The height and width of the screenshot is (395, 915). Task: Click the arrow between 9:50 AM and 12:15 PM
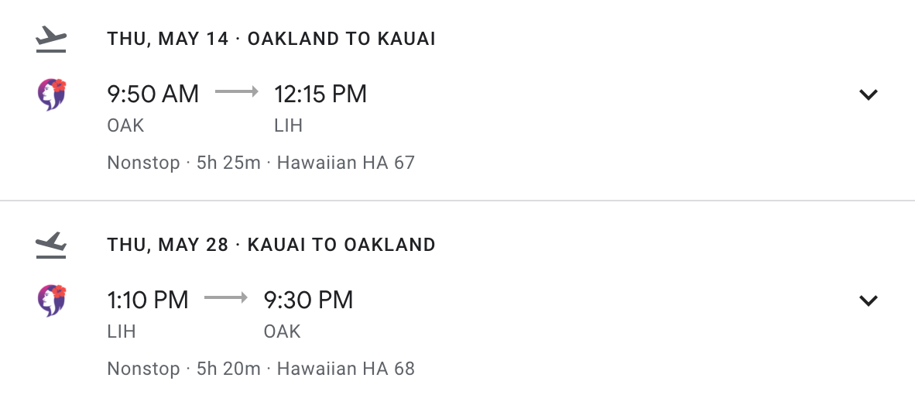[x=236, y=92]
